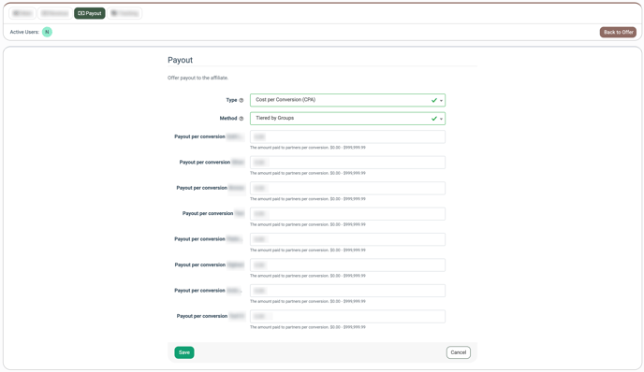Click the N active user avatar
Screen dimensions: 644x372
(47, 32)
